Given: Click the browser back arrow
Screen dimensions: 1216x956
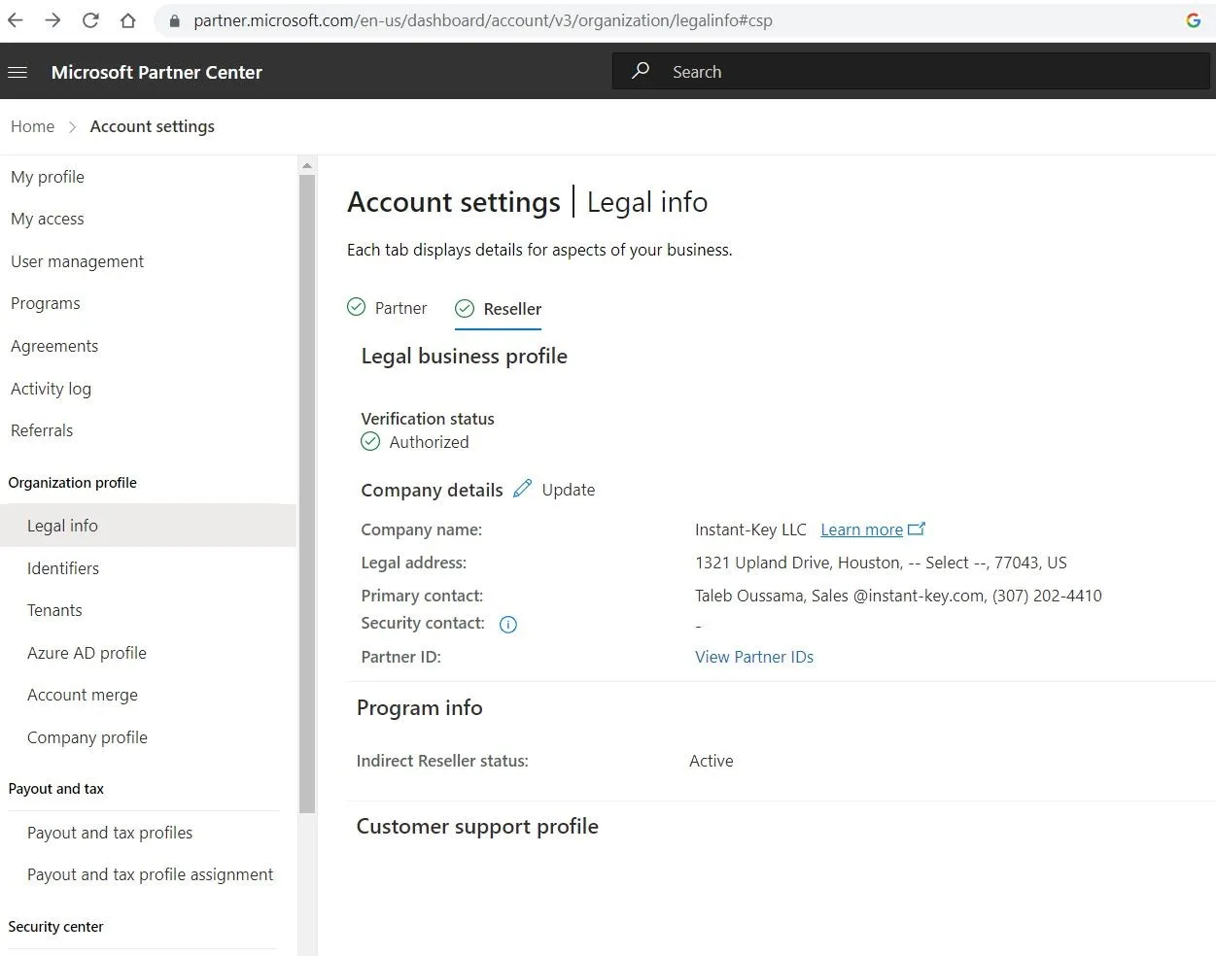Looking at the screenshot, I should coord(16,20).
